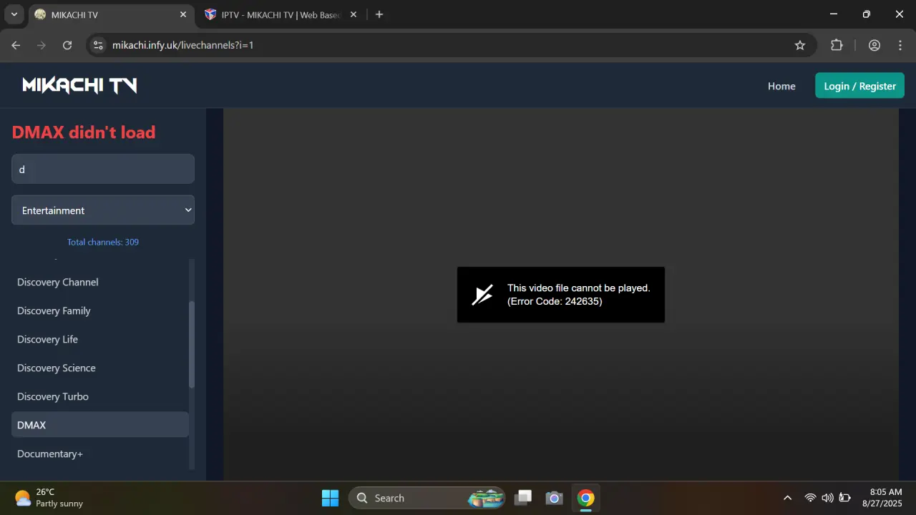This screenshot has width=916, height=515.
Task: Click the 'Total channels: 309' text
Action: tap(103, 242)
